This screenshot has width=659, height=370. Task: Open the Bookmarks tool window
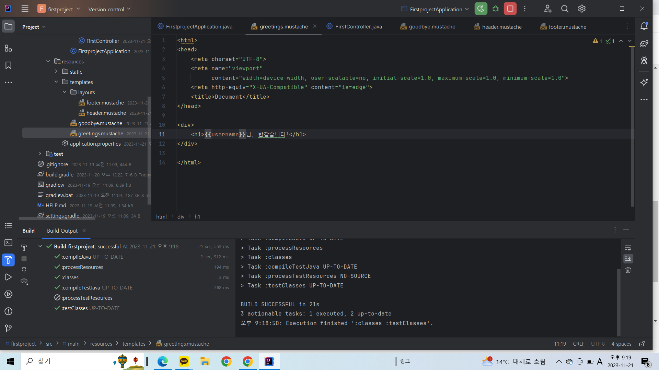[x=8, y=65]
